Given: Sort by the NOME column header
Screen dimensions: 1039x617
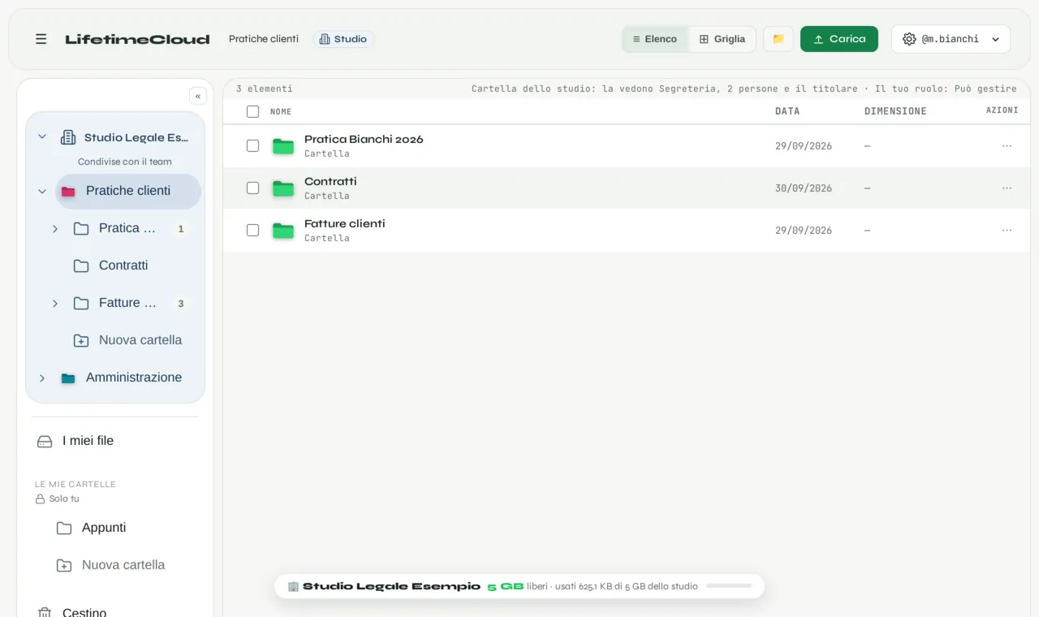Looking at the screenshot, I should (281, 111).
